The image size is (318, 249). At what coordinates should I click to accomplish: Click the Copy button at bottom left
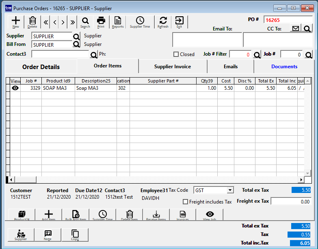pyautogui.click(x=75, y=235)
